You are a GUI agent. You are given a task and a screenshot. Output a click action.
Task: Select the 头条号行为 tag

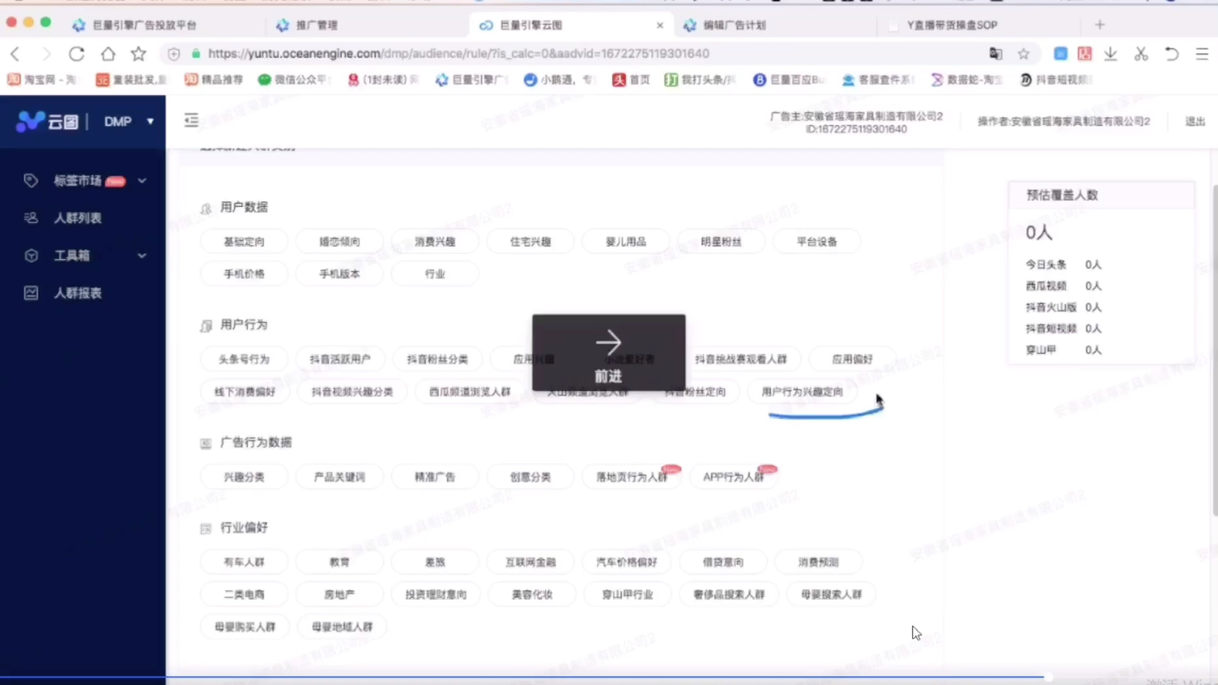tap(244, 359)
